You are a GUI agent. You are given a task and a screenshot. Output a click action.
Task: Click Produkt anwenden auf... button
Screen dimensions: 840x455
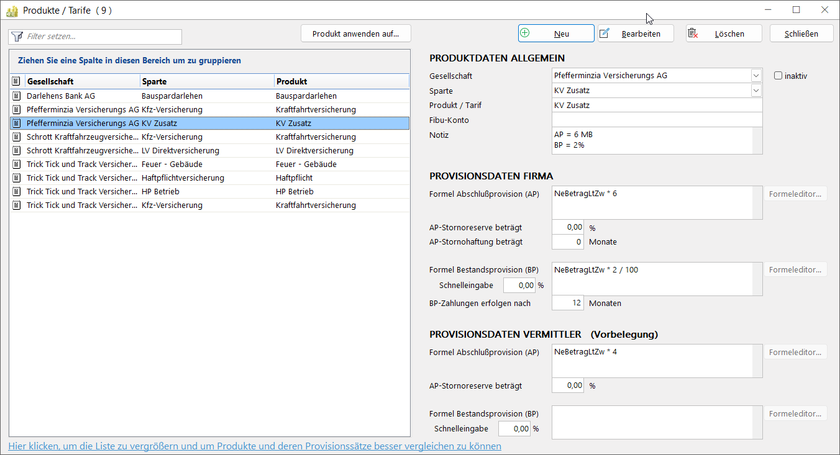click(355, 34)
